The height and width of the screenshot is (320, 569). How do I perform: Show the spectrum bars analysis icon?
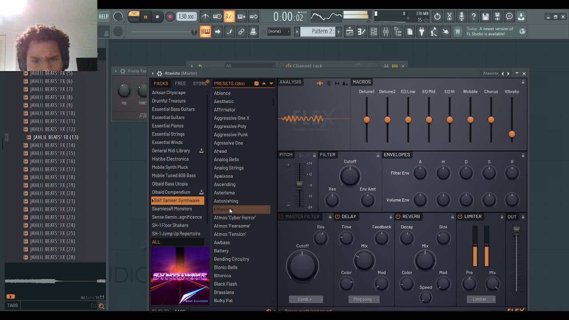pos(329,83)
